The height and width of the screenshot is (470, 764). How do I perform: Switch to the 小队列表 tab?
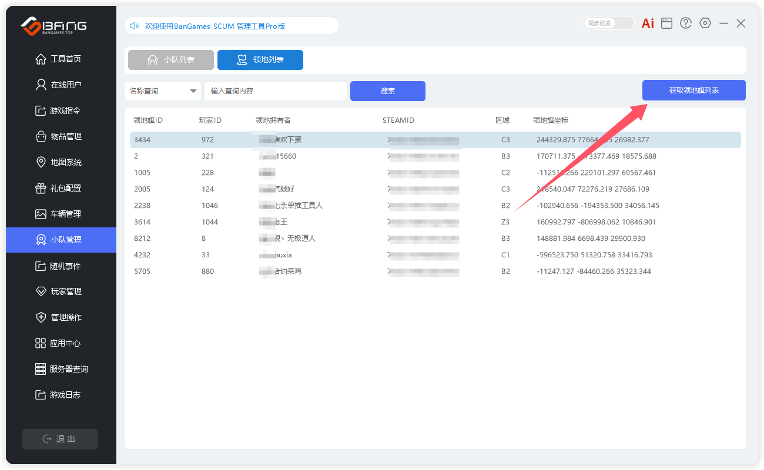pyautogui.click(x=171, y=60)
